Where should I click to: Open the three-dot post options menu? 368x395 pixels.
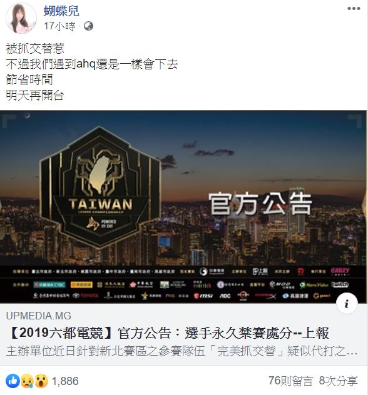tap(354, 9)
